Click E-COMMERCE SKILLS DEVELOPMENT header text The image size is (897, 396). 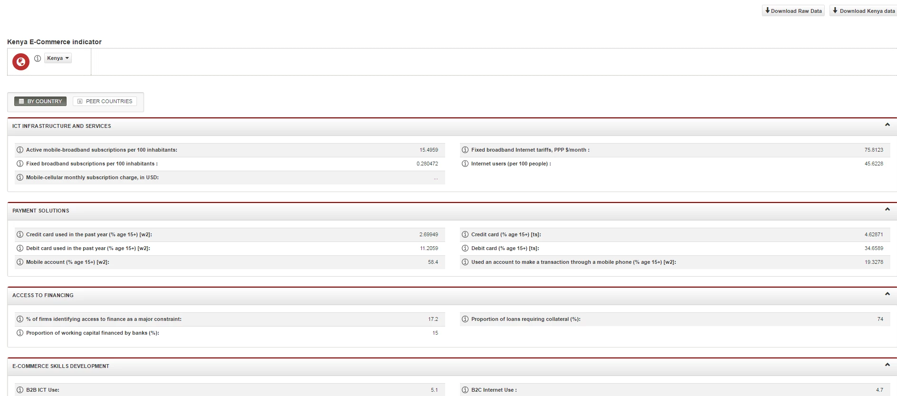(x=61, y=366)
